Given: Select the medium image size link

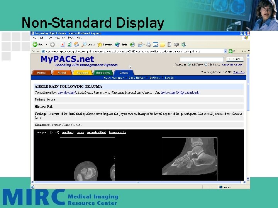Looking at the screenshot, I should 68,132.
